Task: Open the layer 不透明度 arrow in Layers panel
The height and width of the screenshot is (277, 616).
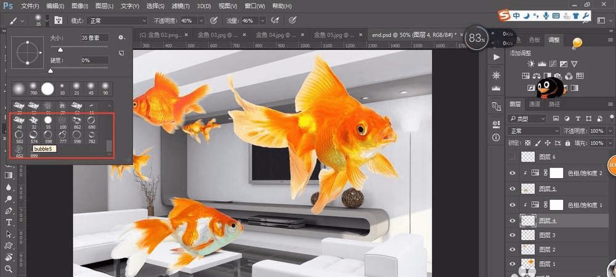Action: click(610, 131)
